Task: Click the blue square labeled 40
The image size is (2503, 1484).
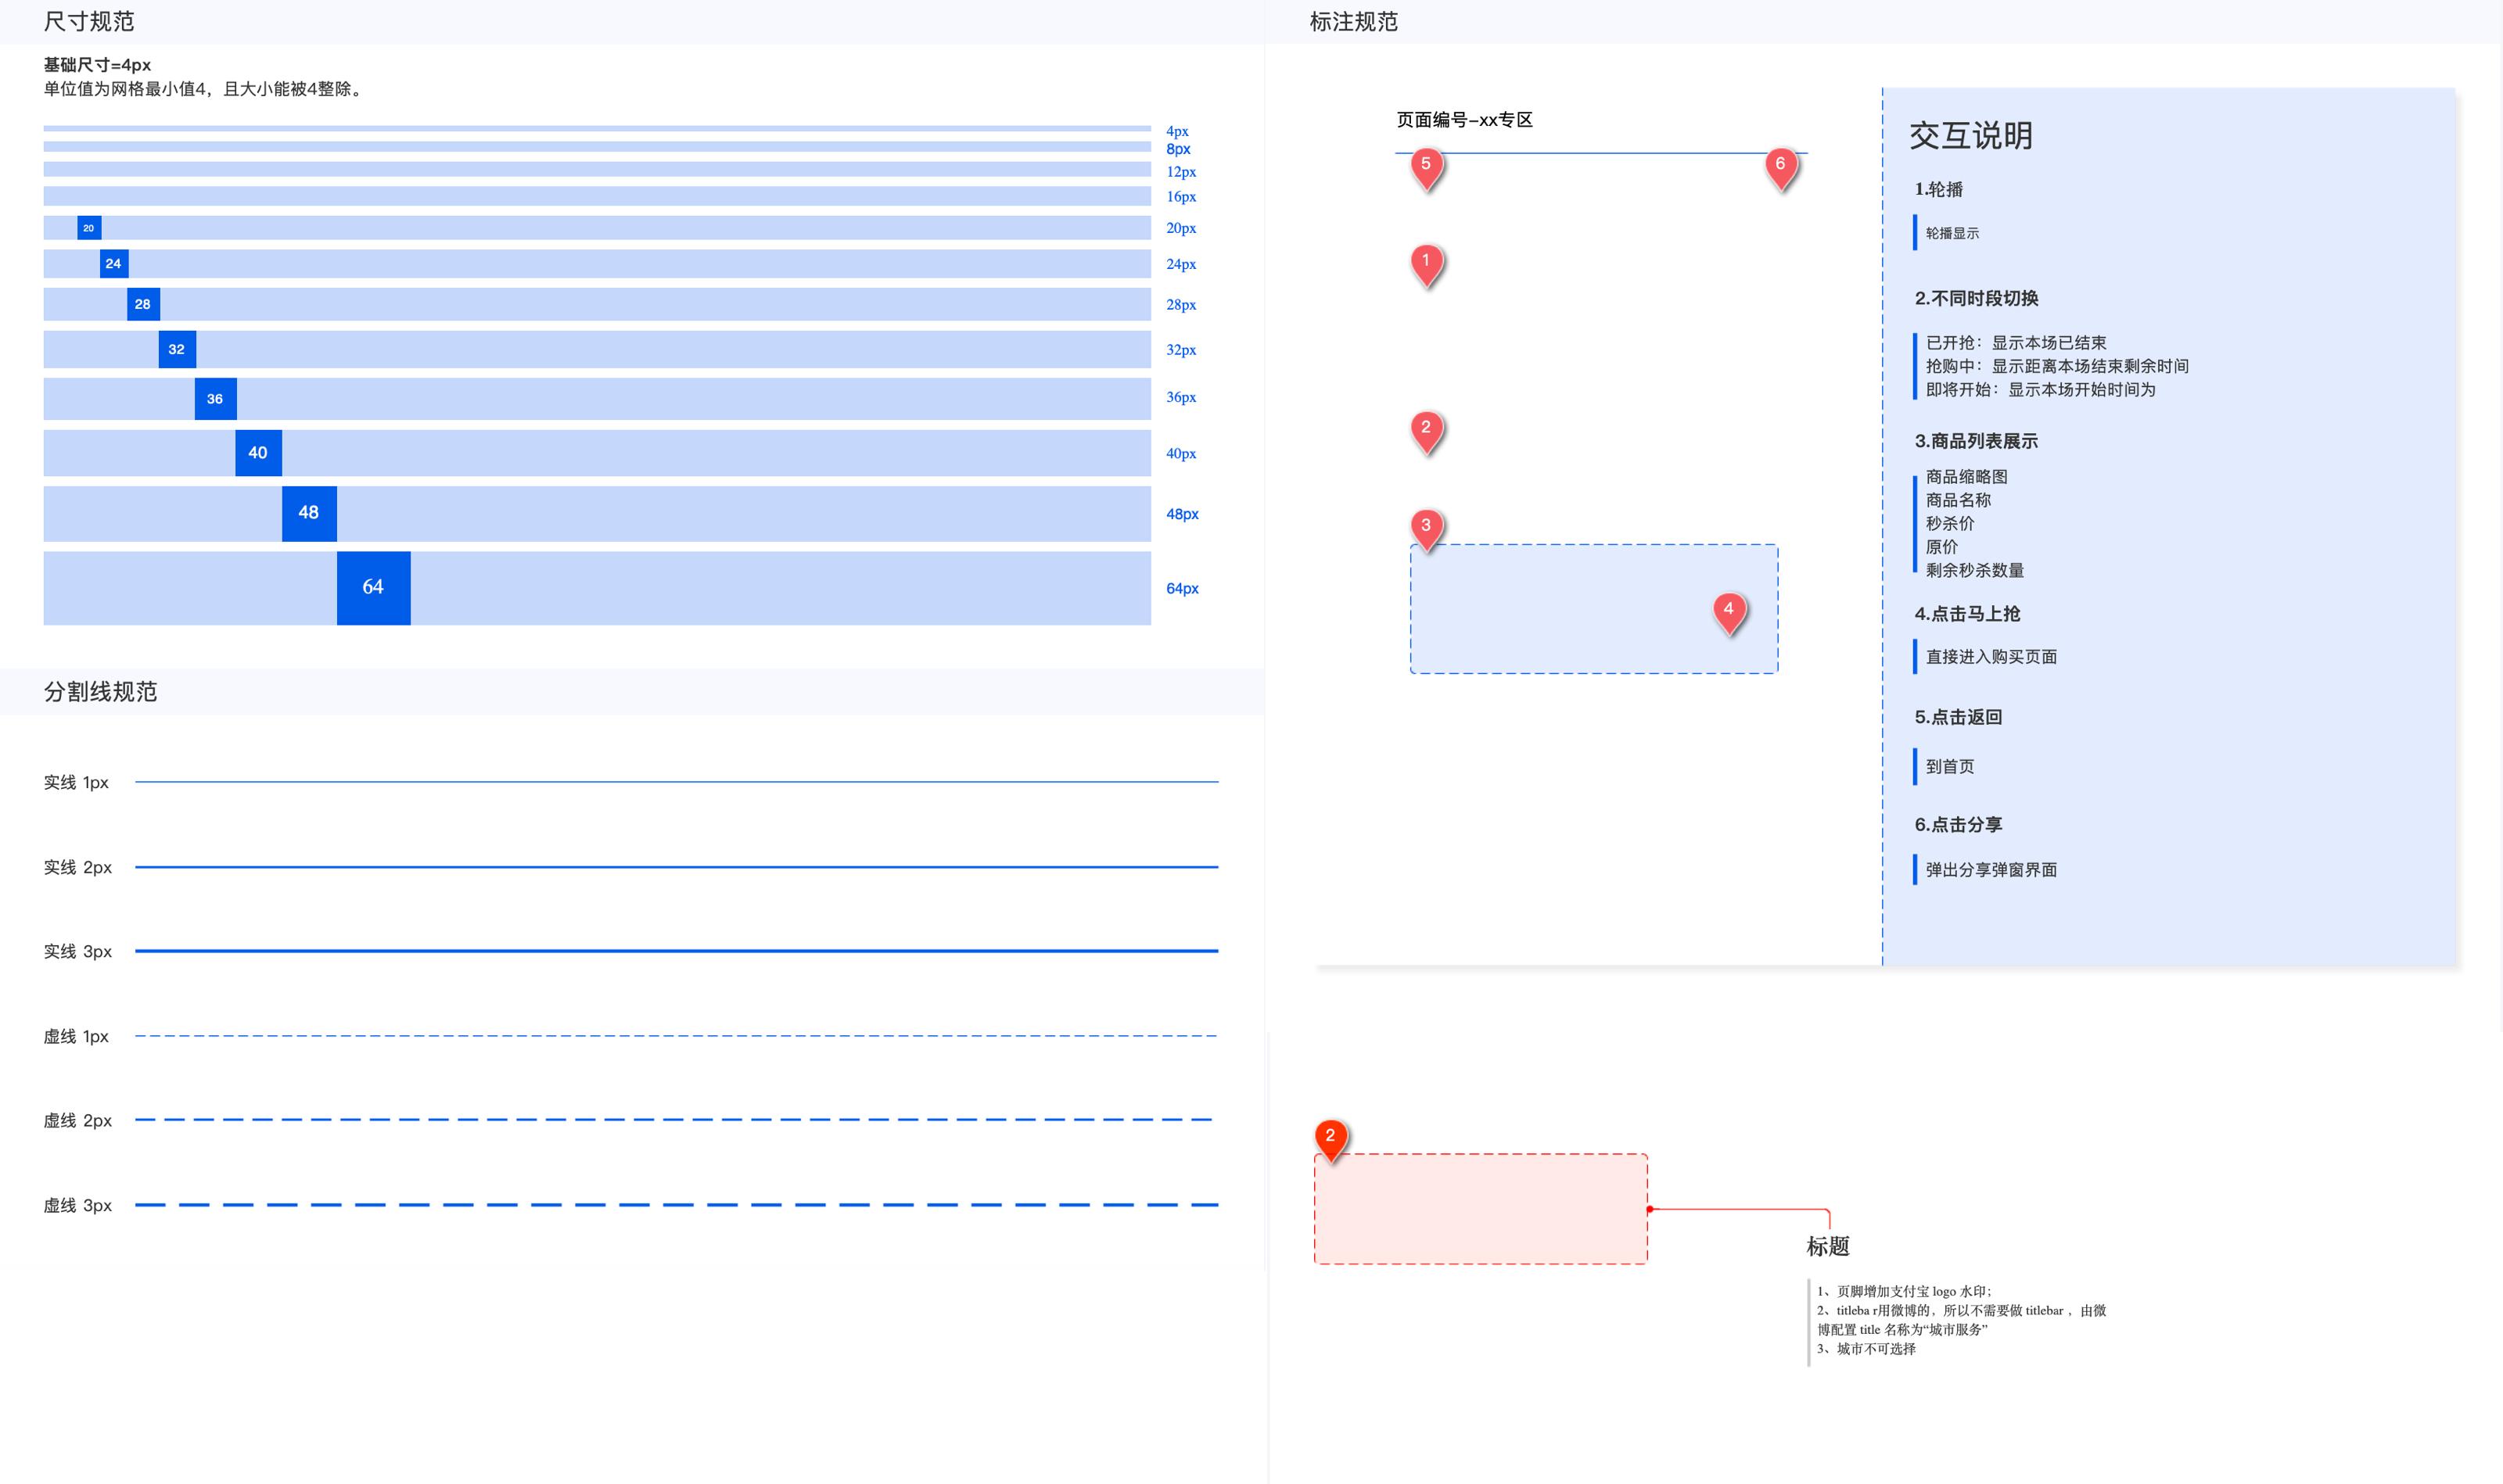Action: click(x=258, y=453)
